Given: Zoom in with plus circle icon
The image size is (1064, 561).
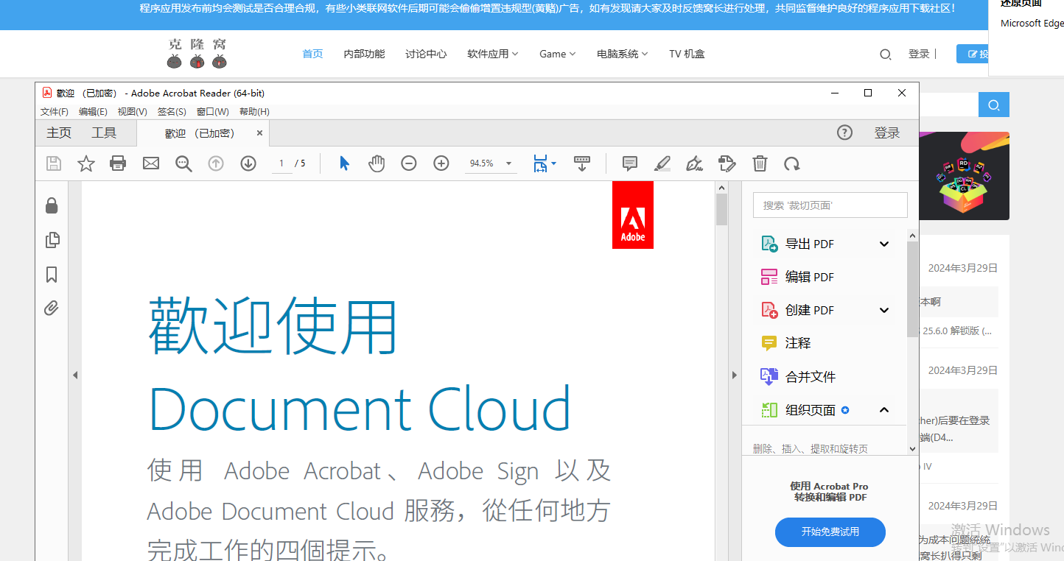Looking at the screenshot, I should click(x=441, y=163).
